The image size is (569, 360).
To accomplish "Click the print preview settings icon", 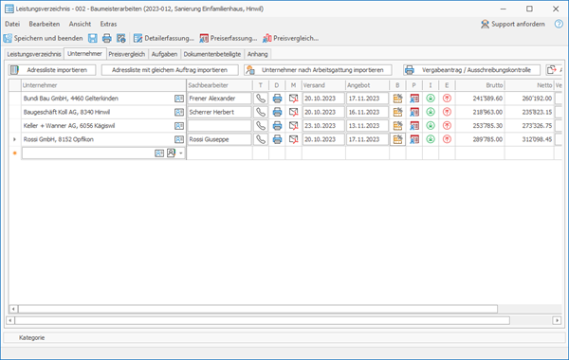I will click(120, 38).
